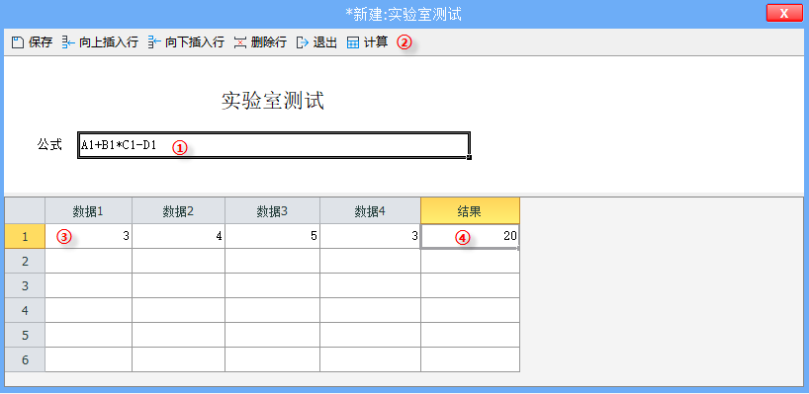
Task: Select row header 5
Action: pyautogui.click(x=25, y=336)
